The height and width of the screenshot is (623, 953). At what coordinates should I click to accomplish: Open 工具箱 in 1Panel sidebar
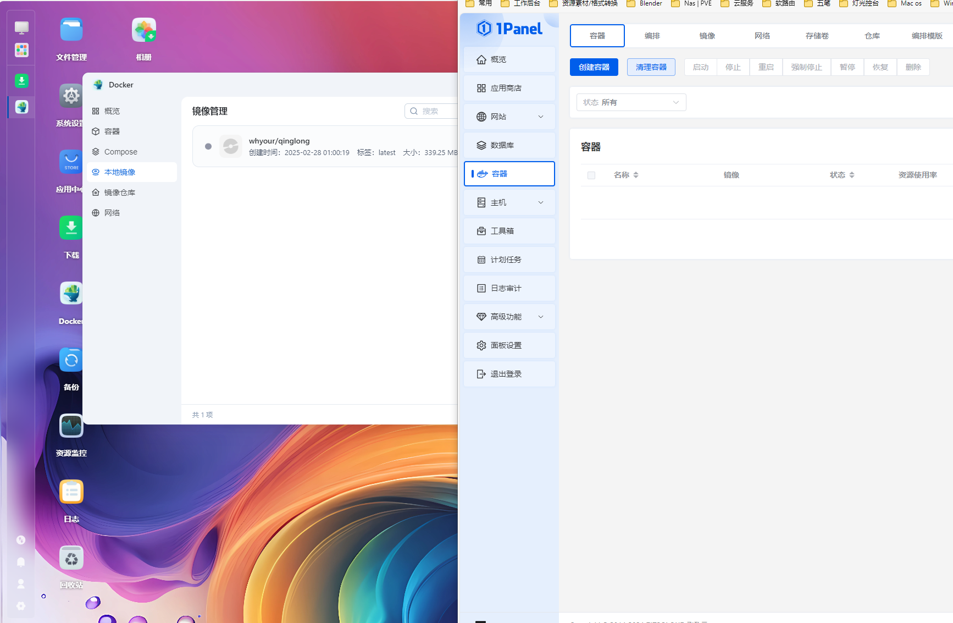pos(509,231)
